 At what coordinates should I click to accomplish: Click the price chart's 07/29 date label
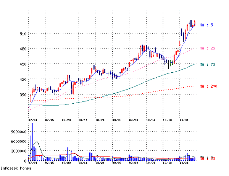click(x=66, y=120)
